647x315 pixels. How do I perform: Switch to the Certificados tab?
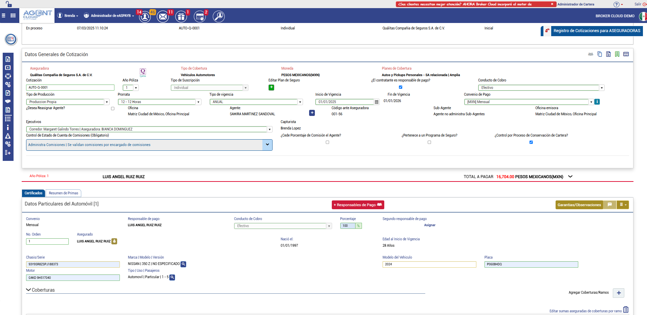click(34, 193)
